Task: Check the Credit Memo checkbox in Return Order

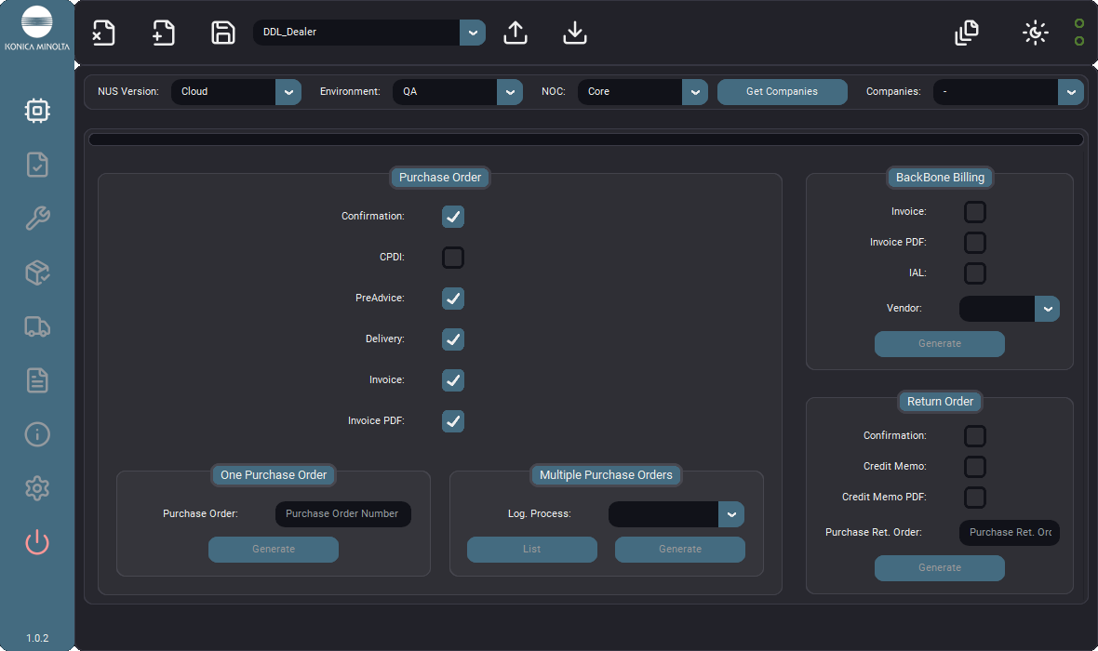Action: coord(975,466)
